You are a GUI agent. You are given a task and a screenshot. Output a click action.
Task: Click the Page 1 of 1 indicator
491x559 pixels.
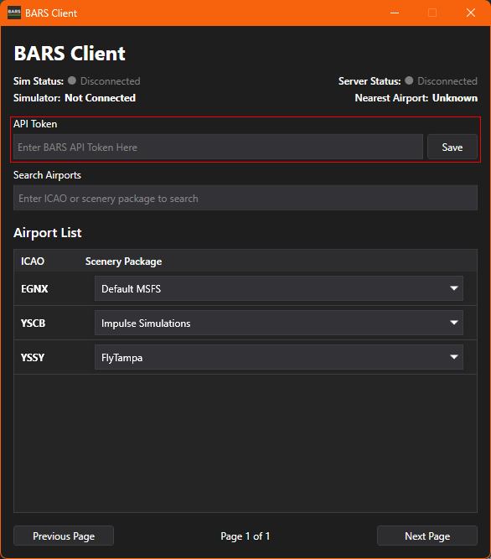(x=245, y=536)
